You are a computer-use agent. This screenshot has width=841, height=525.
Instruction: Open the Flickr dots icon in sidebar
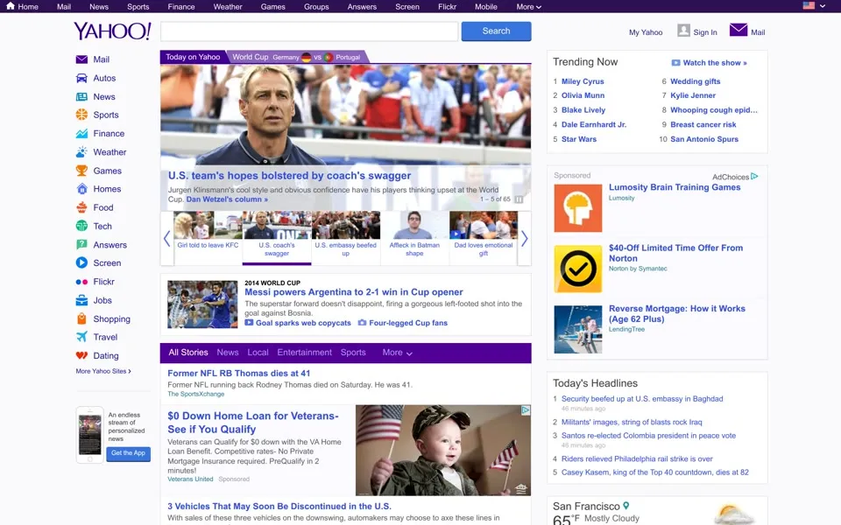pyautogui.click(x=81, y=282)
